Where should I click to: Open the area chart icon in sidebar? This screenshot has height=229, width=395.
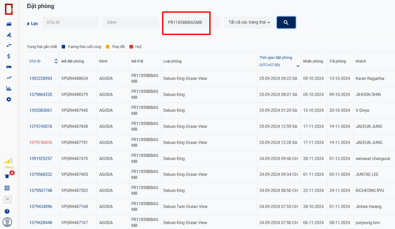click(9, 24)
